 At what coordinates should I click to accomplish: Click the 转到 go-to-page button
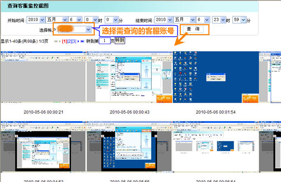click(x=119, y=40)
